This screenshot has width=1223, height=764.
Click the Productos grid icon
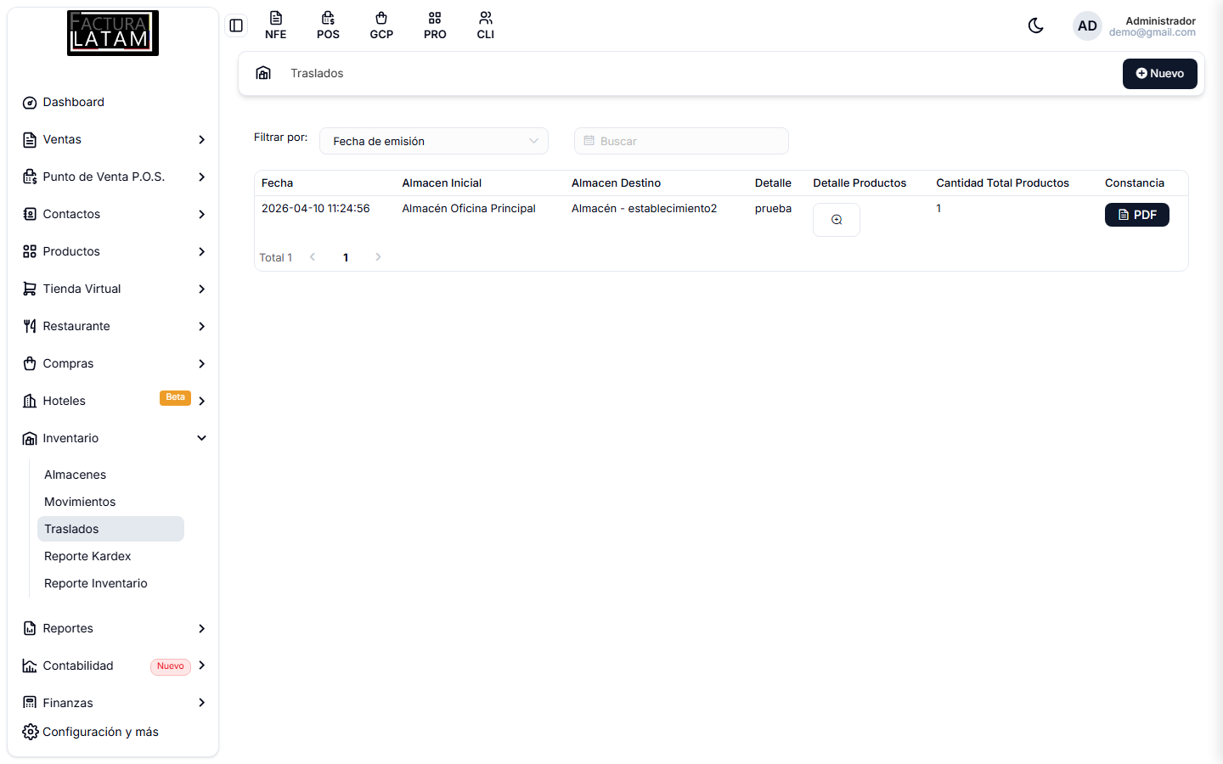[30, 252]
